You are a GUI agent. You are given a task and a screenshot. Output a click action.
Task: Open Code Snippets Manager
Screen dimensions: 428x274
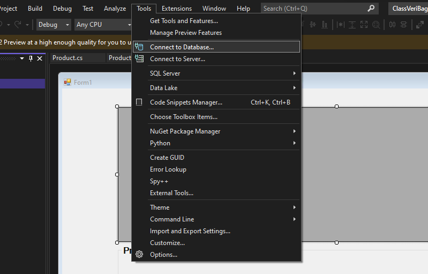(216, 102)
